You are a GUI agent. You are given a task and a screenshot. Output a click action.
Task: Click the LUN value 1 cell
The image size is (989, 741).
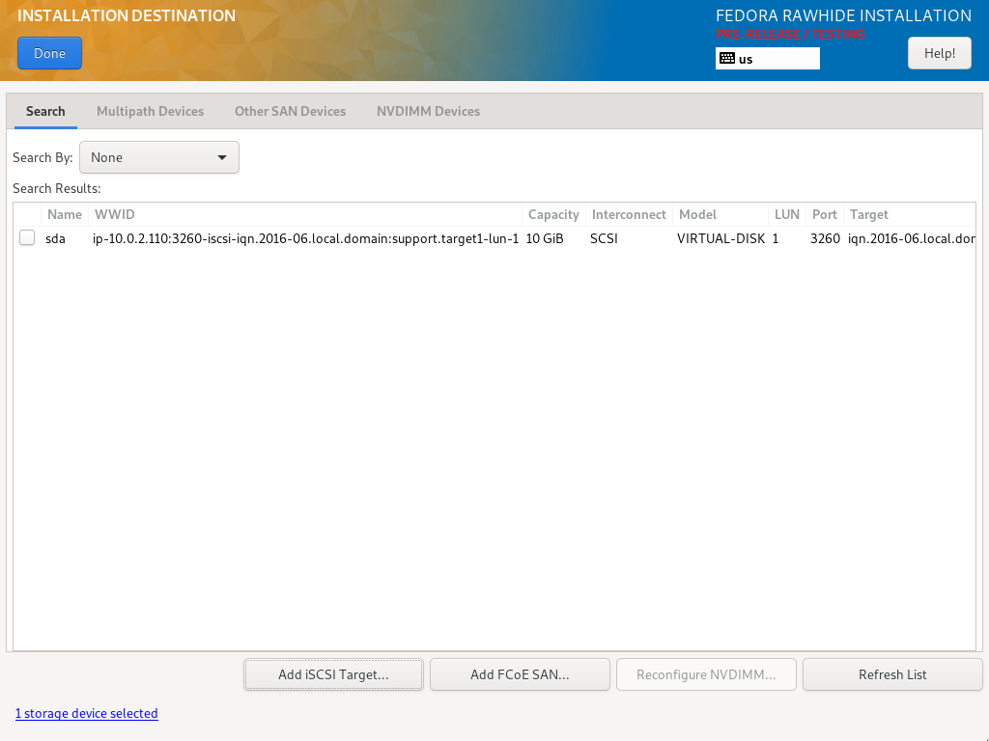click(776, 239)
